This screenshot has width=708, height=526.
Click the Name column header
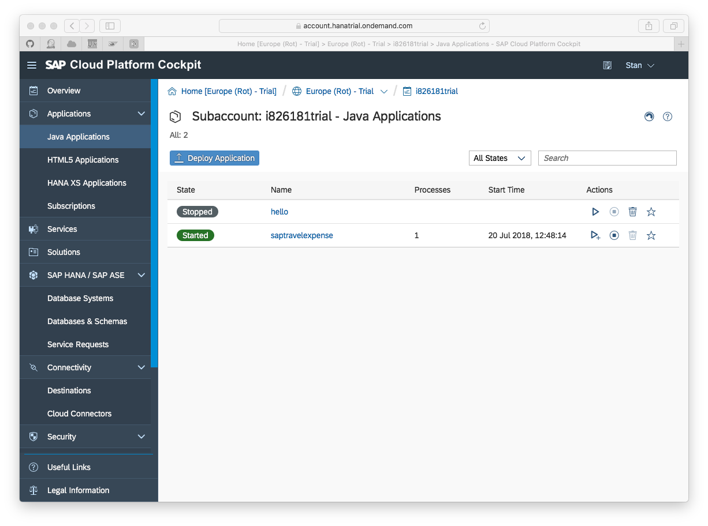coord(281,190)
